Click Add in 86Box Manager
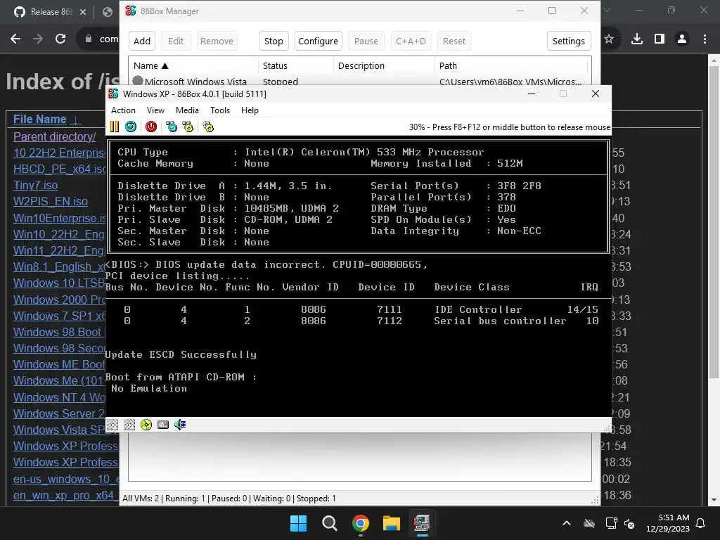Image resolution: width=720 pixels, height=540 pixels. pos(142,41)
